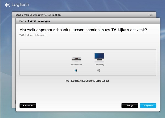Choose the Tv Samsung radio button
Screen dimensions: 165x118
pos(99,71)
